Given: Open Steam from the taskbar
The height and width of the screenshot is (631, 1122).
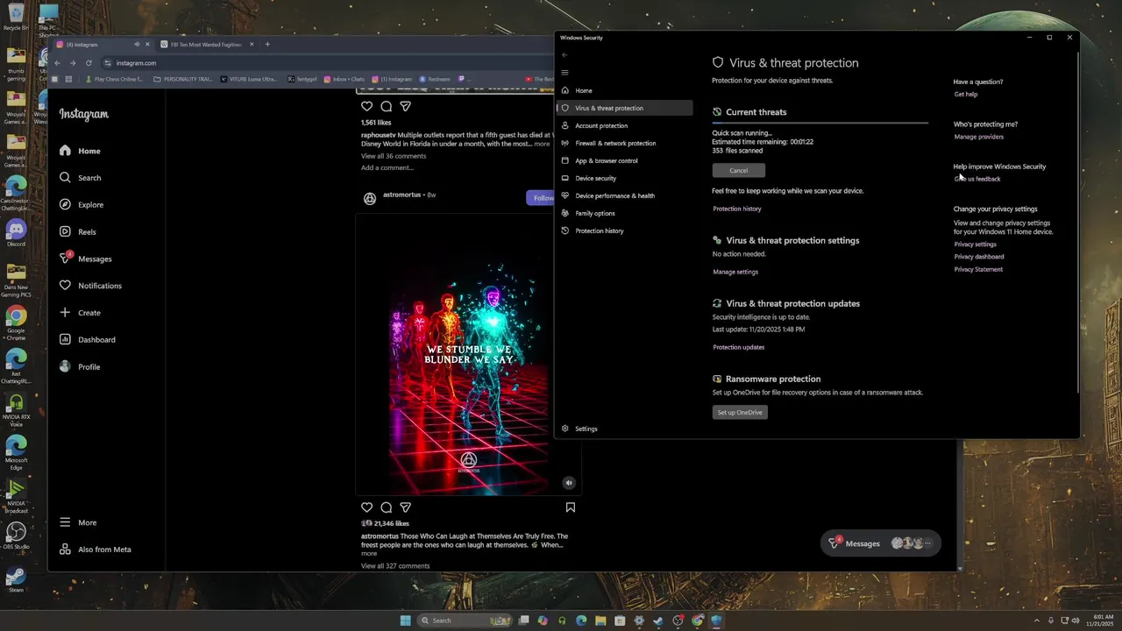Looking at the screenshot, I should [x=658, y=620].
